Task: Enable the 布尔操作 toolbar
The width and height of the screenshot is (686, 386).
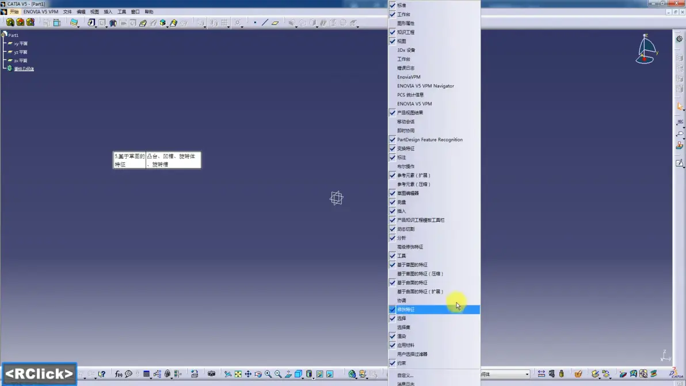Action: [434, 167]
